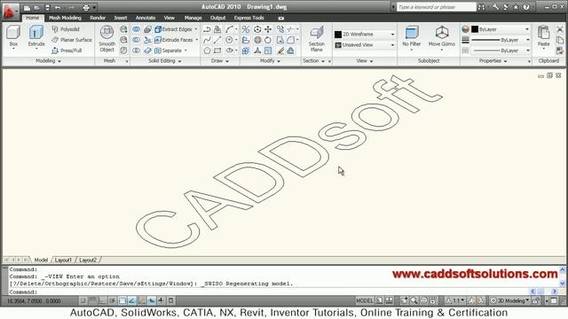Pick the Rotate tool in Modify panel
The image size is (568, 319).
point(268,40)
